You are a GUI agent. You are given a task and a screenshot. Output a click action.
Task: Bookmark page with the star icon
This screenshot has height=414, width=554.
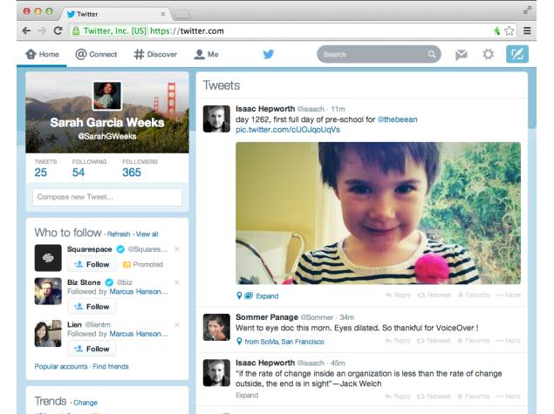[510, 31]
